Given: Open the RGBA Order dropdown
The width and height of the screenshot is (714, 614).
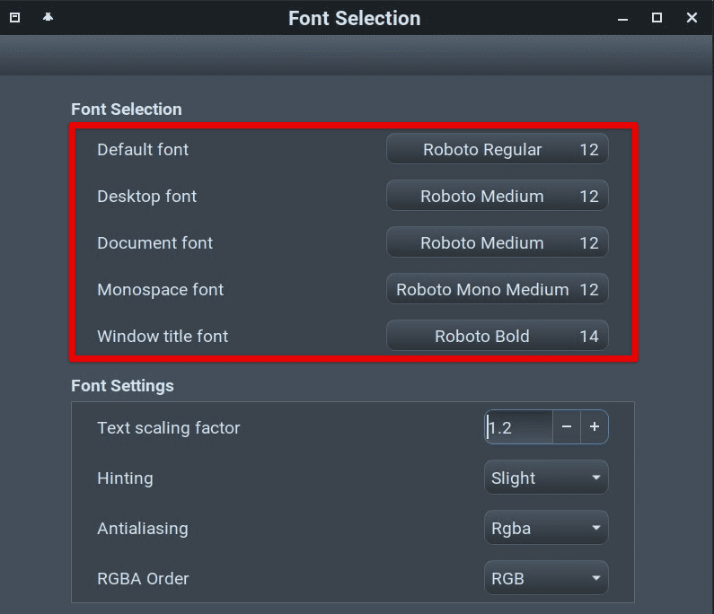Looking at the screenshot, I should pos(545,579).
